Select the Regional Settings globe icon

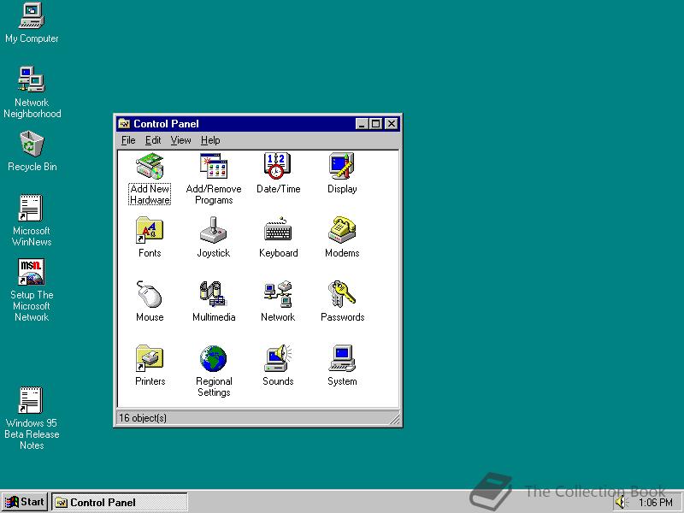tap(213, 358)
